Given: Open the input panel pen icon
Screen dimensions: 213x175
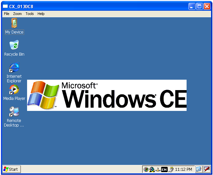Looking at the screenshot, I should click(x=207, y=169).
